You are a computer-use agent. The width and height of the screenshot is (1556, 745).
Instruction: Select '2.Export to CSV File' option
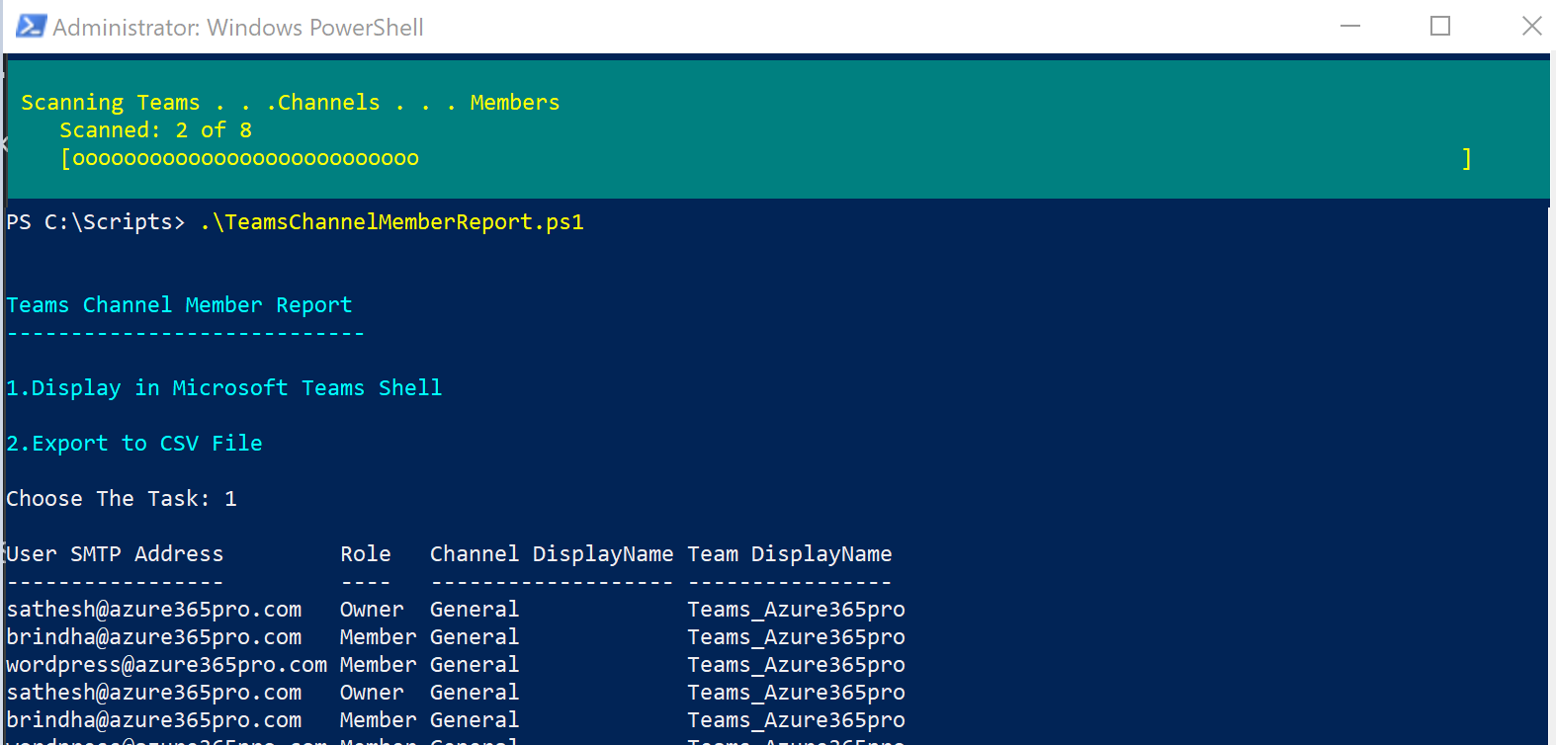[134, 444]
